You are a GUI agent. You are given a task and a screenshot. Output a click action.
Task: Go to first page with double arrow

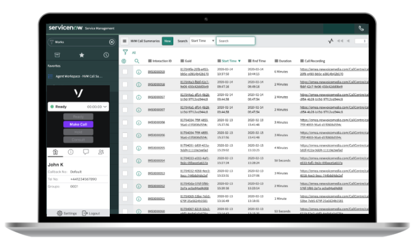340,41
